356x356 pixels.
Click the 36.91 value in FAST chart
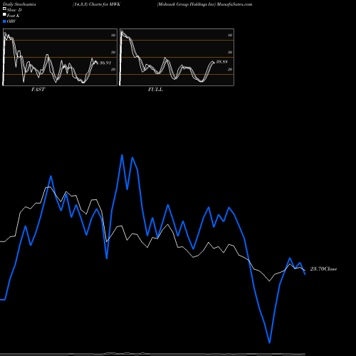point(105,63)
